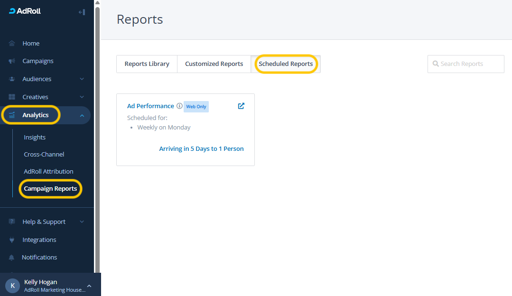Expand the Audiences submenu chevron
The height and width of the screenshot is (296, 512).
coord(82,79)
